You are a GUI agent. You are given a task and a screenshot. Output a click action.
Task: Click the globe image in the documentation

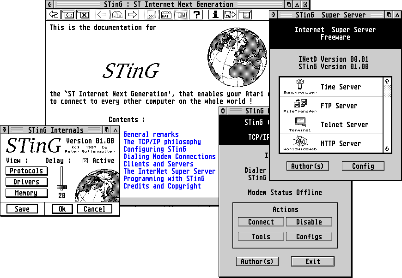tap(237, 57)
